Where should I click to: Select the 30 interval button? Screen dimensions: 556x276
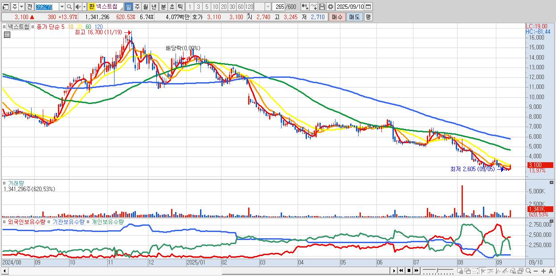232,7
